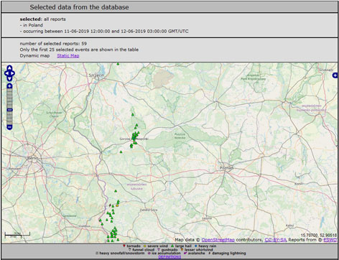Click the map scale bar
This screenshot has width=339, height=260.
[x=17, y=235]
